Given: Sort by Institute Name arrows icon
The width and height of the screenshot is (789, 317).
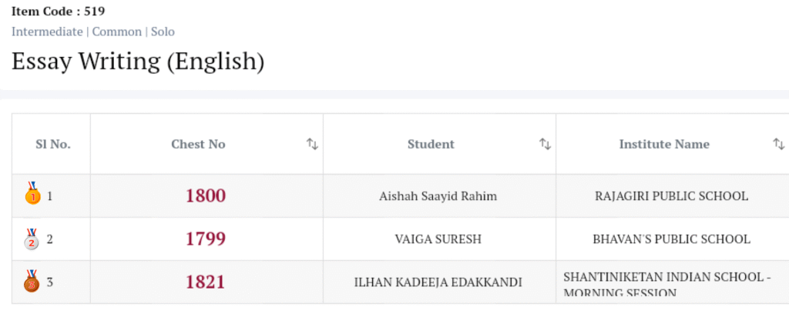Looking at the screenshot, I should 778,144.
